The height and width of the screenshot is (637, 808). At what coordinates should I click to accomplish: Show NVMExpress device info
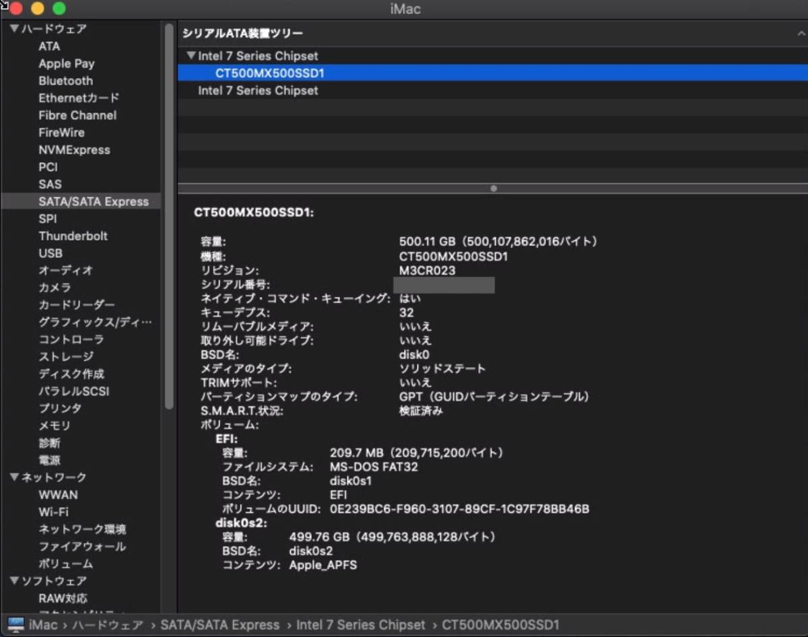(x=74, y=149)
